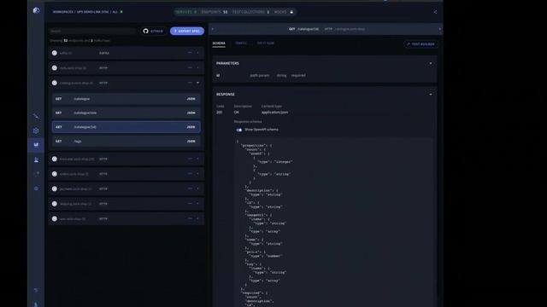Collapse the PARAMETERS section
The image size is (547, 307).
(431, 63)
